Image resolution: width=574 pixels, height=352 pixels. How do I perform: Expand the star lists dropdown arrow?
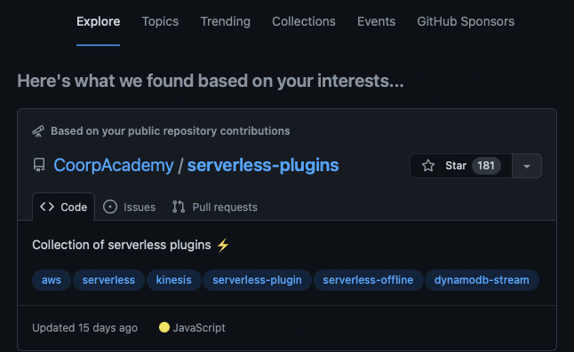coord(527,166)
